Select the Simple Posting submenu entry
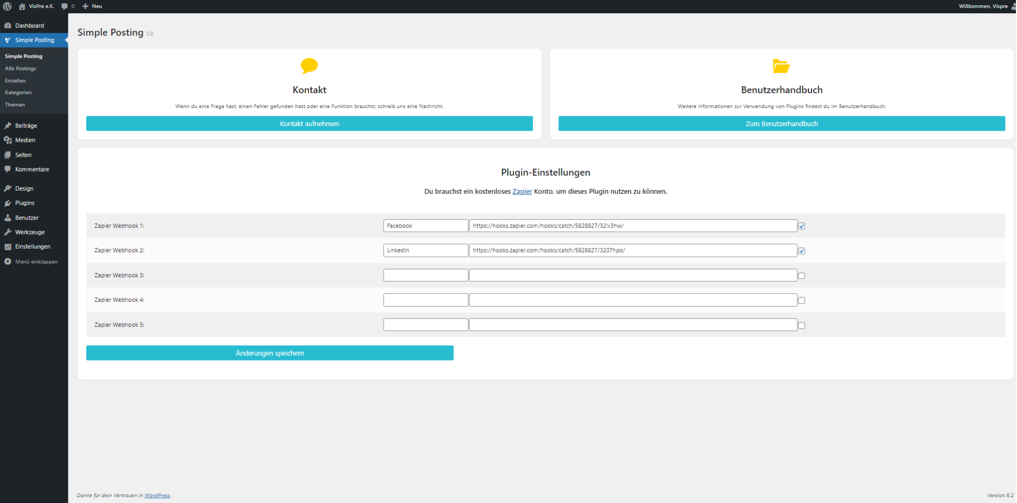Screen dimensions: 1017x503 pos(24,56)
